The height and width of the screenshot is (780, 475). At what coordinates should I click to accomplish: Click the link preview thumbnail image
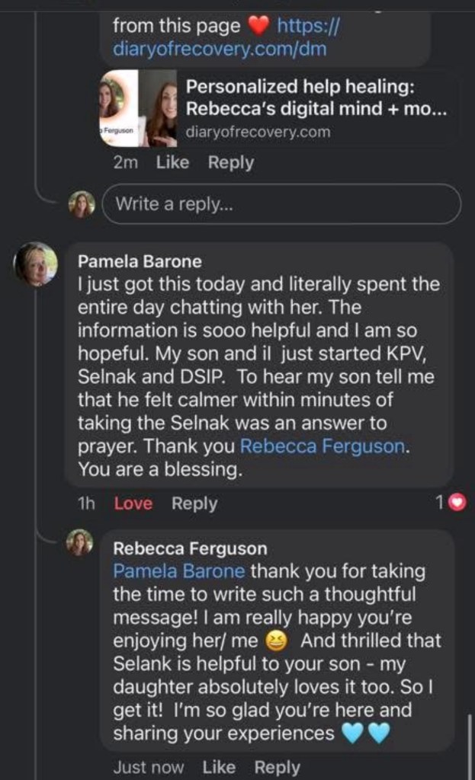pyautogui.click(x=139, y=109)
